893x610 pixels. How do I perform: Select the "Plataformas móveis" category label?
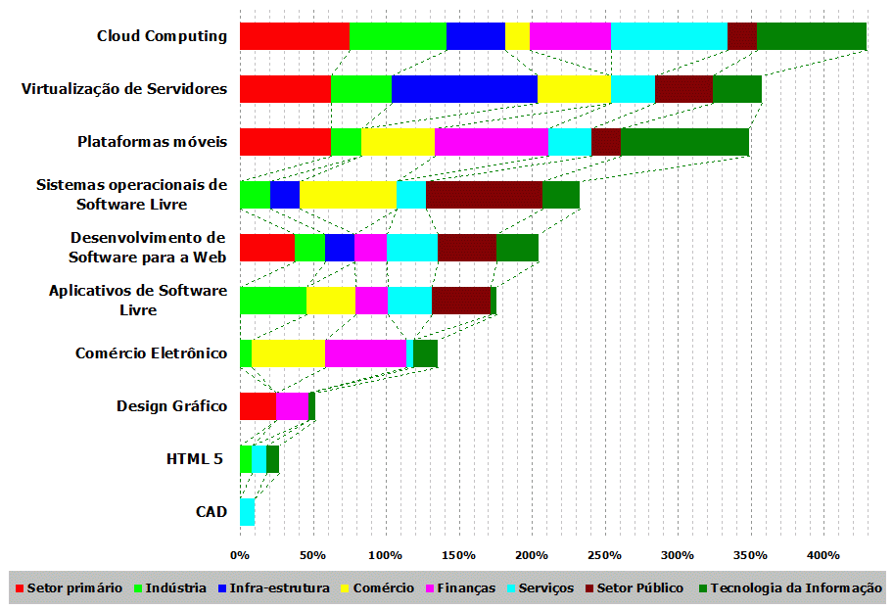click(x=152, y=142)
